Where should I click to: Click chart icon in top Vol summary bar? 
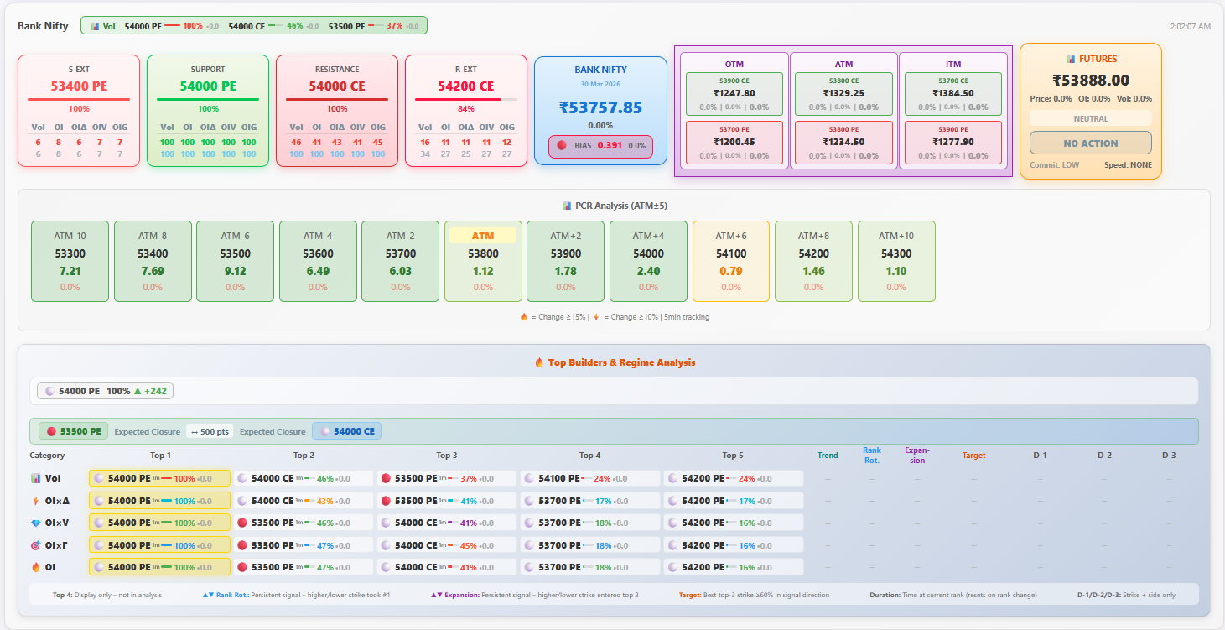[95, 26]
